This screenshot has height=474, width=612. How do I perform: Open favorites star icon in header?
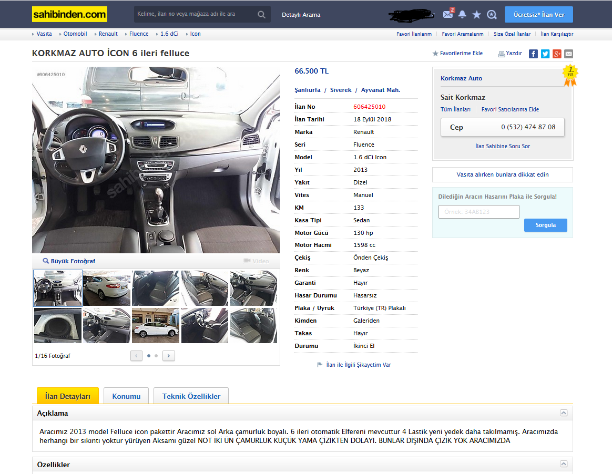pyautogui.click(x=476, y=14)
